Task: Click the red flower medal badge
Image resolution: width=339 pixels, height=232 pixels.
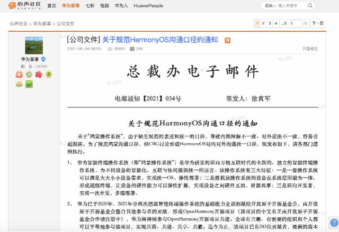Action: (x=39, y=75)
